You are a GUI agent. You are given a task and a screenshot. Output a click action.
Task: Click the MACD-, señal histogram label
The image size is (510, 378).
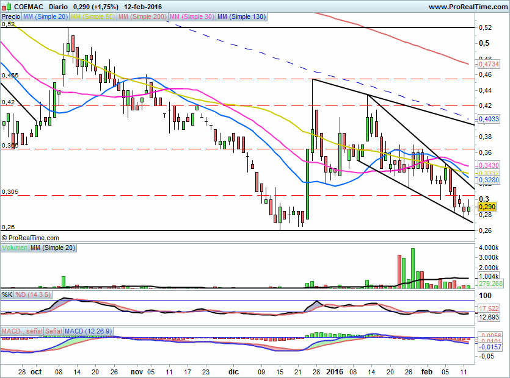click(x=22, y=331)
